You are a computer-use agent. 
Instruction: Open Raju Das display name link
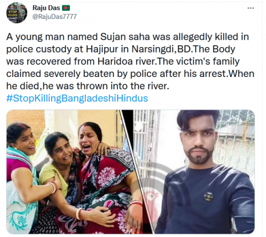tap(46, 8)
